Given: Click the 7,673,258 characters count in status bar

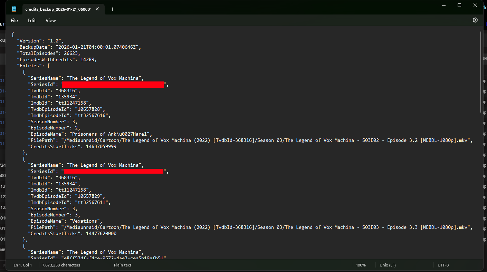Looking at the screenshot, I should tap(61, 265).
